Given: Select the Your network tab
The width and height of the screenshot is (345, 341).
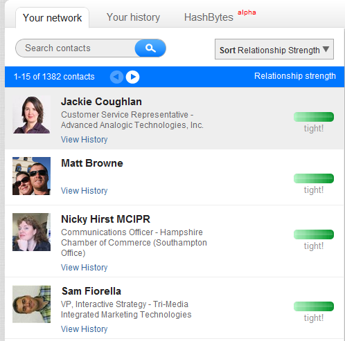Looking at the screenshot, I should pos(53,18).
